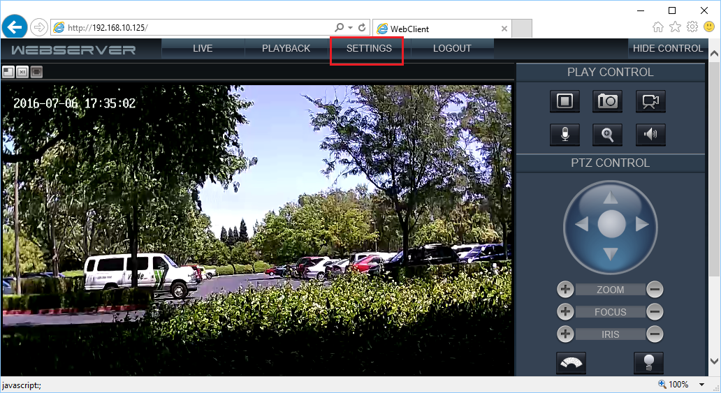721x393 pixels.
Task: Switch to the PLAYBACK tab
Action: click(x=286, y=49)
